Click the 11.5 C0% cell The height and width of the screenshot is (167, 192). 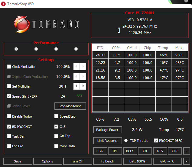[x=116, y=55]
